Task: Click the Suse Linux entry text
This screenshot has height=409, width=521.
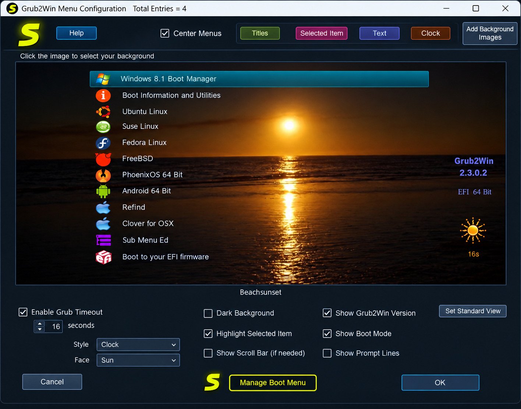Action: click(x=140, y=126)
